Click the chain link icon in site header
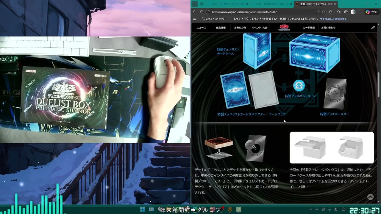Image resolution: width=381 pixels, height=214 pixels. click(x=373, y=28)
